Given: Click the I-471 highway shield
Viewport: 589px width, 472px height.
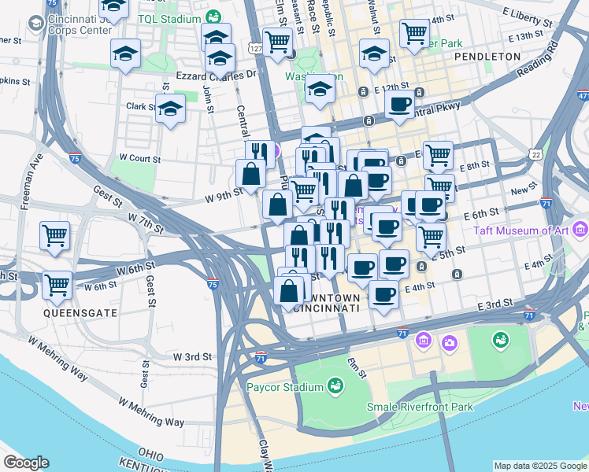Looking at the screenshot, I should coord(583,95).
